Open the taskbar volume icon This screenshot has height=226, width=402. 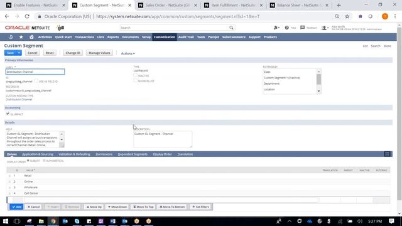(x=360, y=221)
